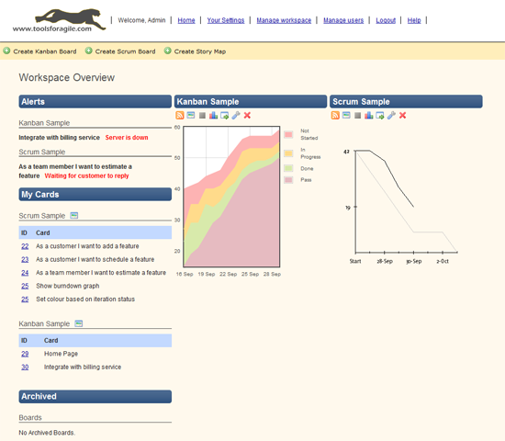
Task: Click the Kanban Sample board panel header
Action: [251, 102]
